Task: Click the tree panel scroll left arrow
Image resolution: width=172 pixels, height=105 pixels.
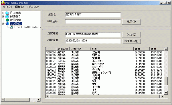Action: [3, 100]
